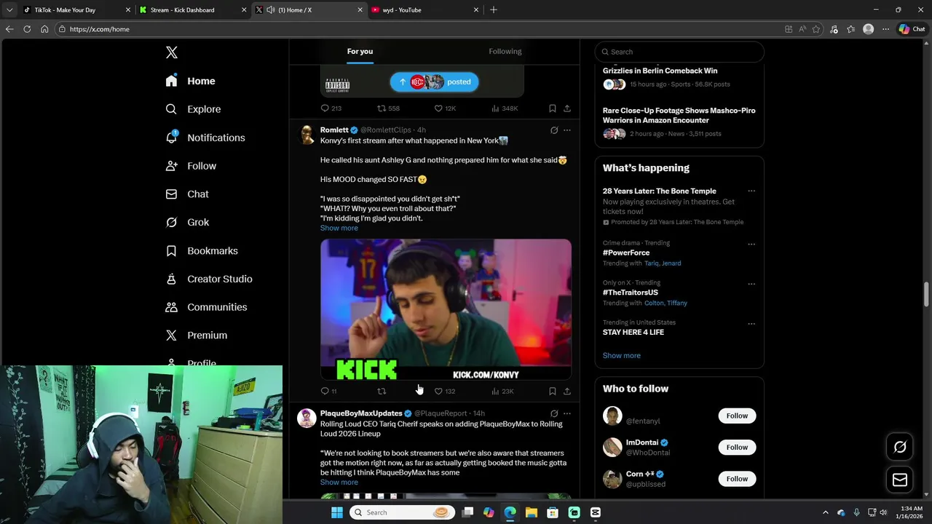Image resolution: width=932 pixels, height=524 pixels.
Task: Click the X logo in the sidebar
Action: click(x=171, y=52)
